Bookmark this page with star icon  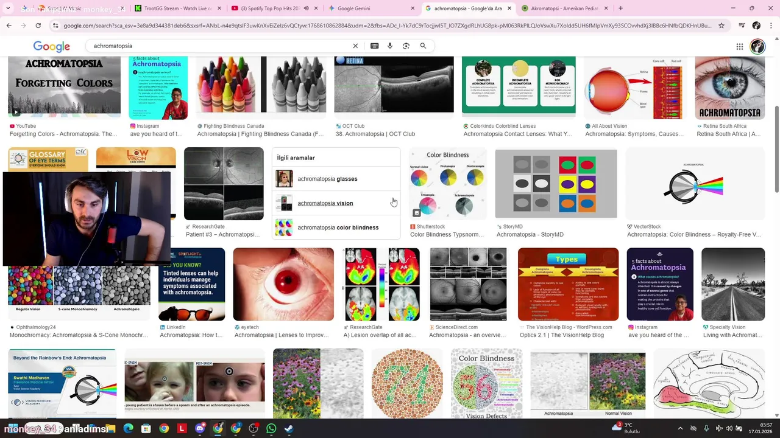(721, 26)
